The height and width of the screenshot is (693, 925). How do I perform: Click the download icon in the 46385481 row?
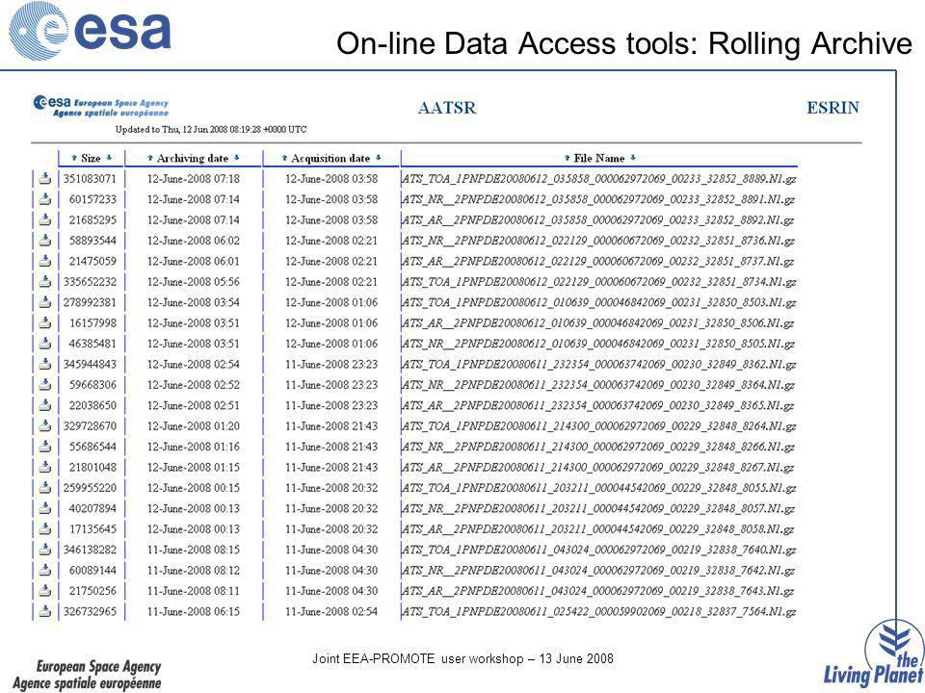point(45,344)
